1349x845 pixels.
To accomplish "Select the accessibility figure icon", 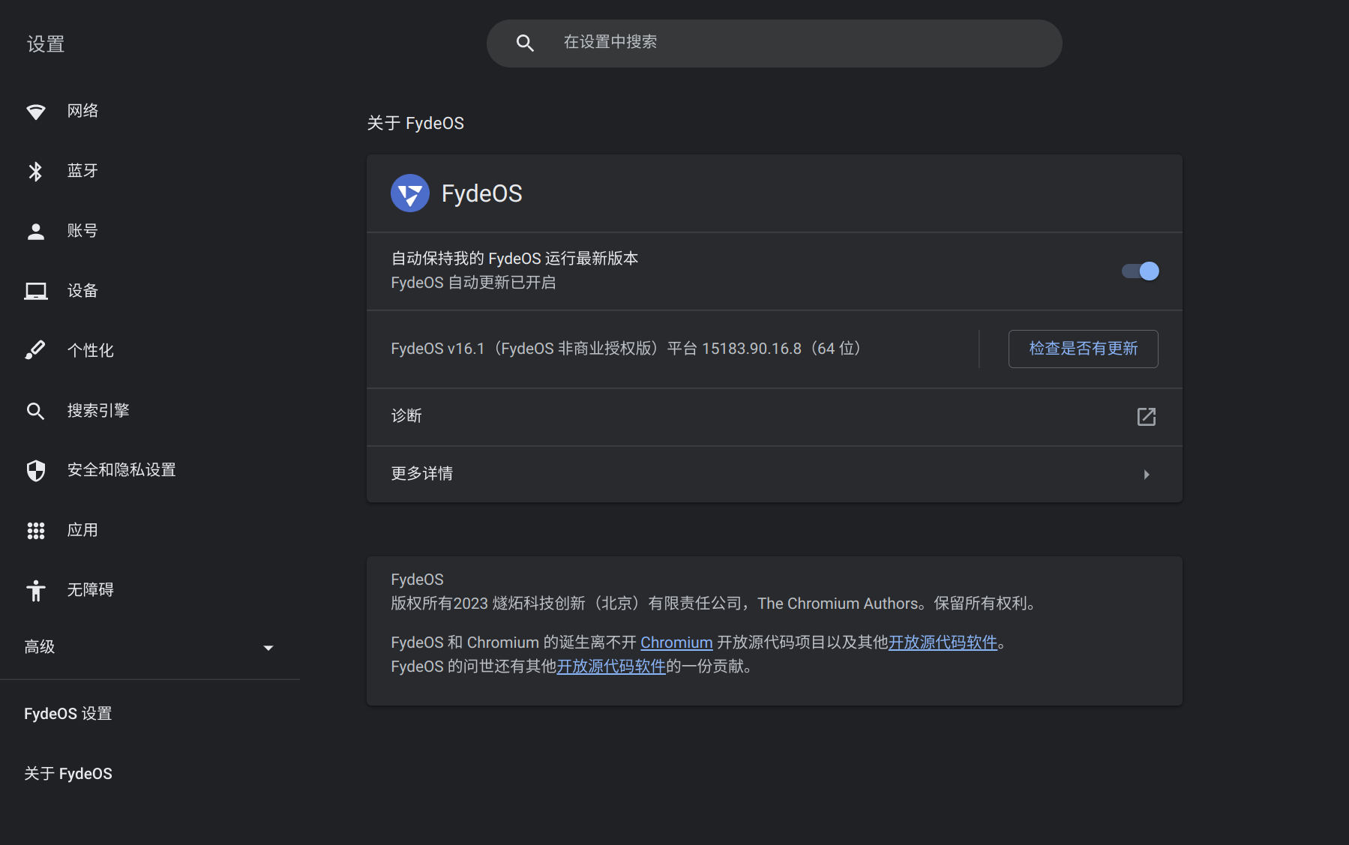I will point(35,591).
